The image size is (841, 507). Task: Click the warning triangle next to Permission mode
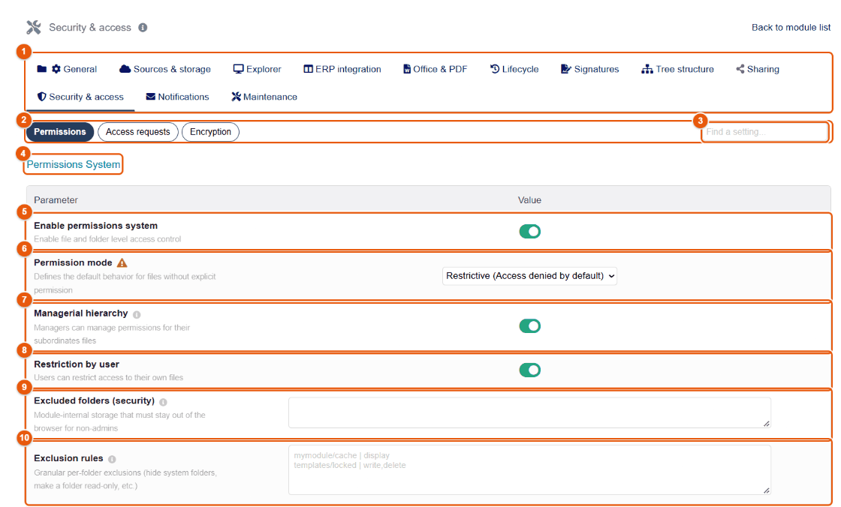coord(122,262)
